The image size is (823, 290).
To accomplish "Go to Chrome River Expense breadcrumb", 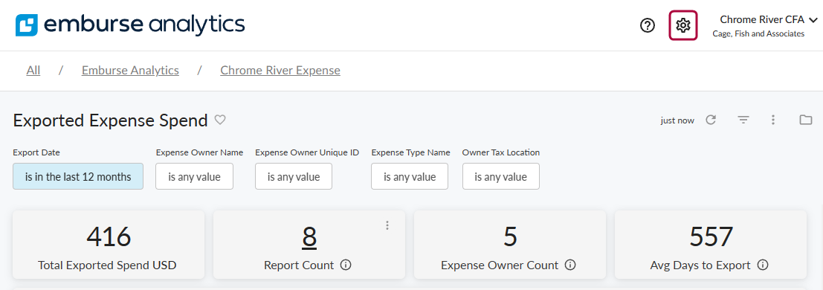I will pyautogui.click(x=280, y=71).
